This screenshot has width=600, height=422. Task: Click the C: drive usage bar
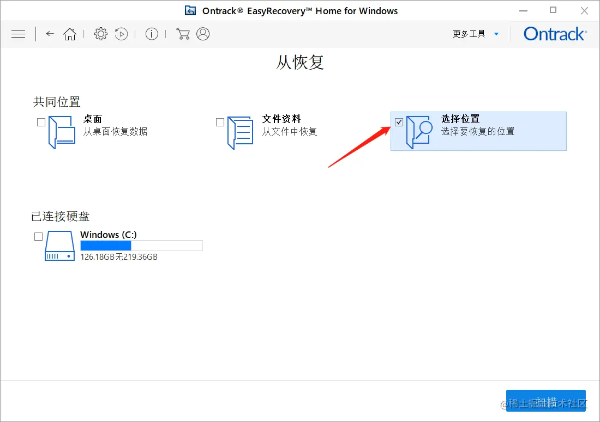pyautogui.click(x=141, y=246)
